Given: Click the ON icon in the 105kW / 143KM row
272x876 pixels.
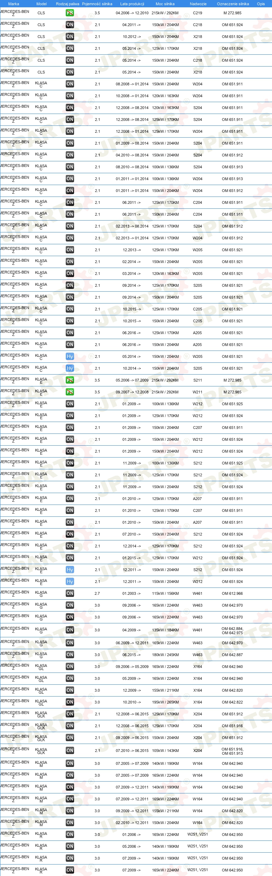Looking at the screenshot, I should click(x=70, y=751).
